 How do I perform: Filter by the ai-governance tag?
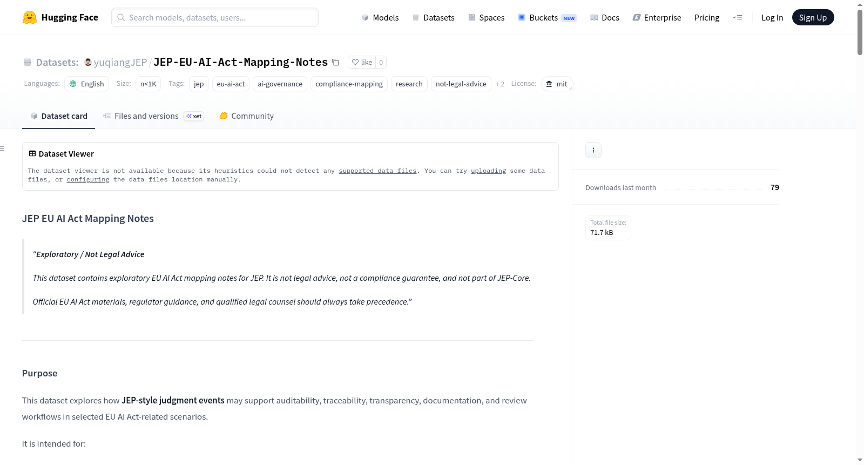[x=280, y=84]
